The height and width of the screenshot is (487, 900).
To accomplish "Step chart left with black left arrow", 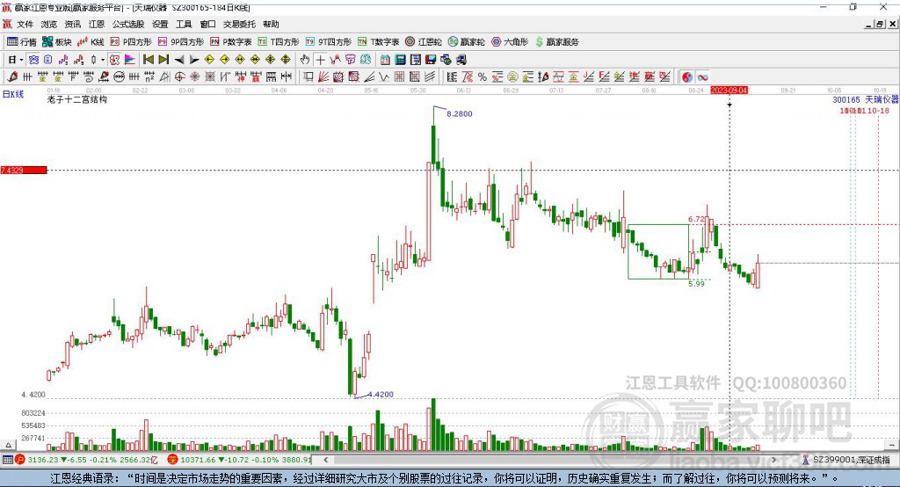I will [x=179, y=60].
